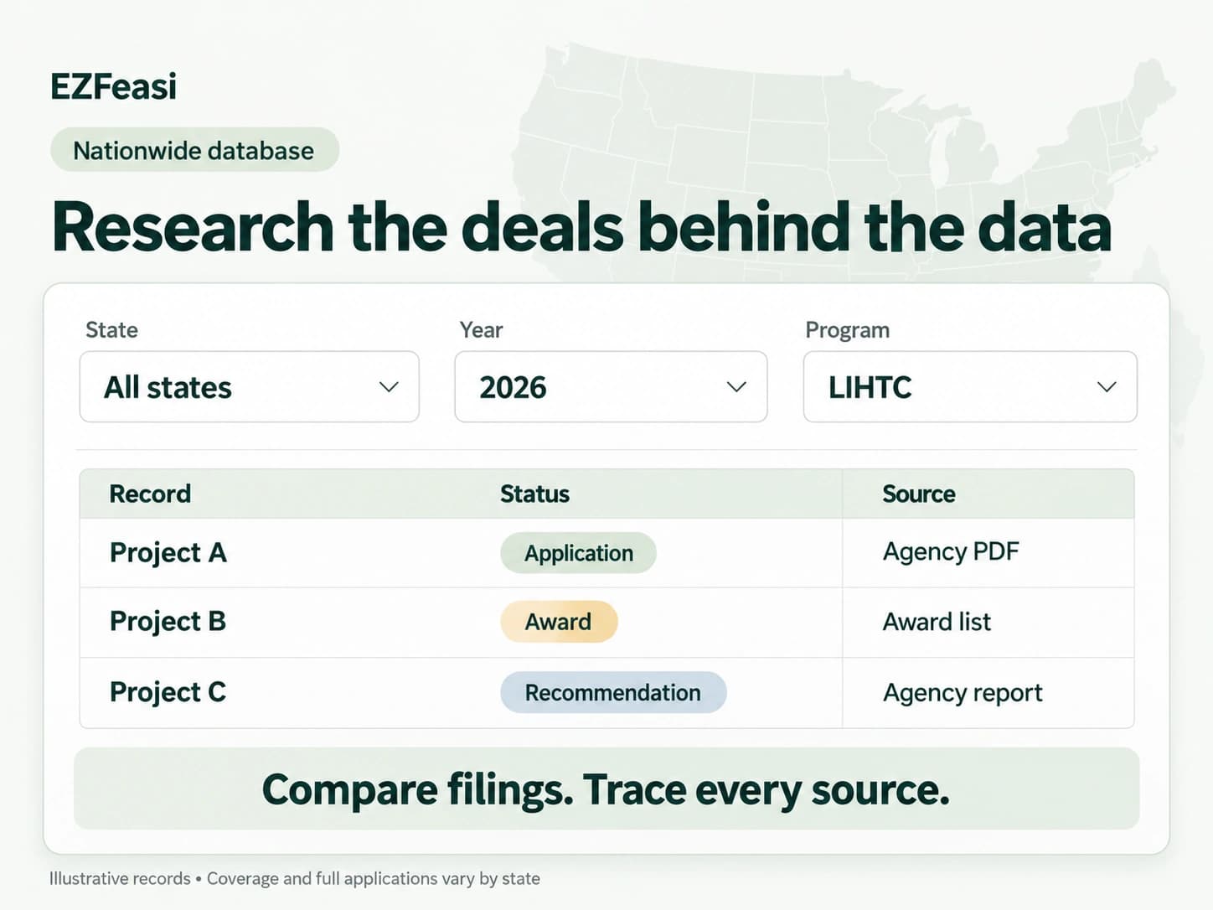This screenshot has height=910, width=1213.
Task: Click the Award status badge
Action: pos(559,622)
